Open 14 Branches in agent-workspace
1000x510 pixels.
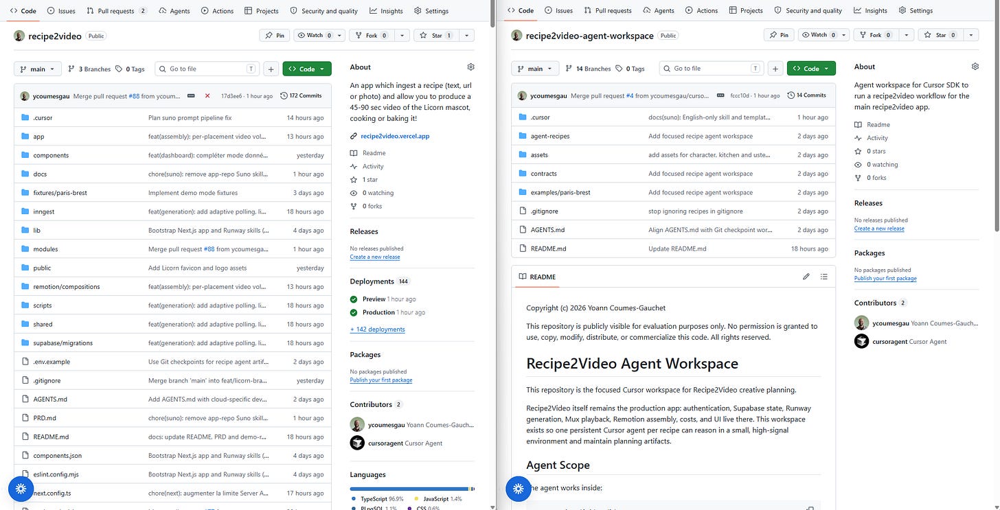coord(588,69)
